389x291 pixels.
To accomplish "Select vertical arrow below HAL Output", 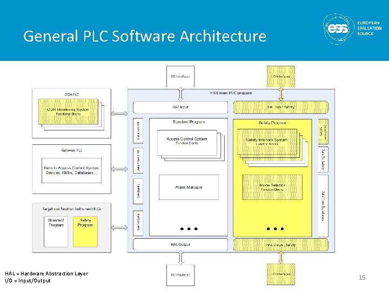I will (180, 258).
